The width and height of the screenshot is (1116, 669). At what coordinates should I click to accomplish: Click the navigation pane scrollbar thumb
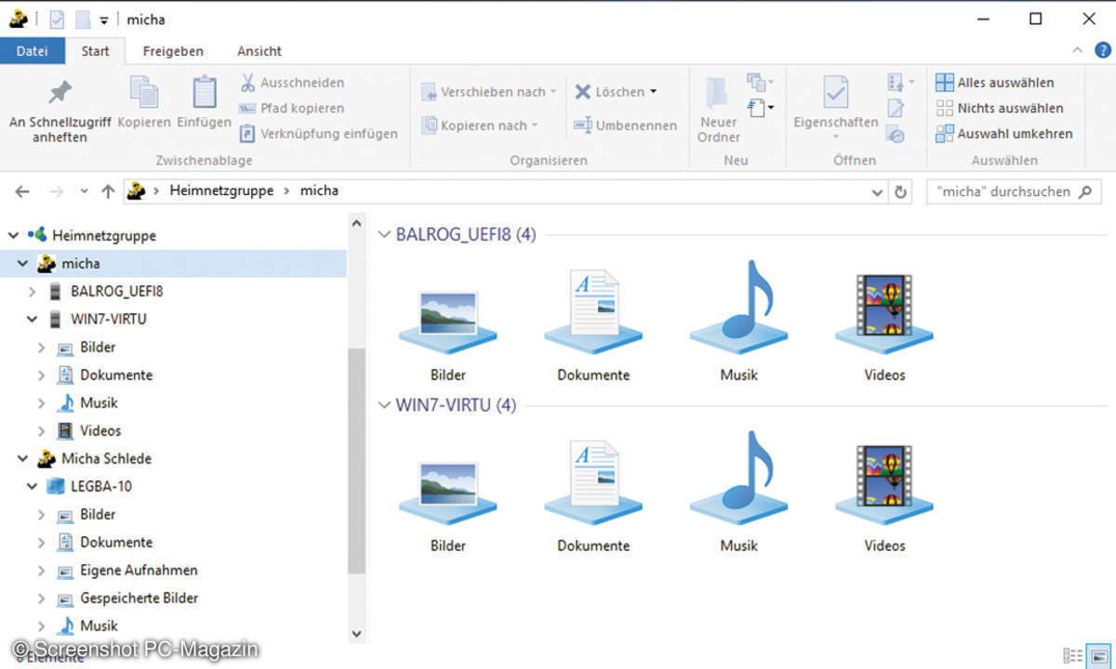click(x=356, y=460)
